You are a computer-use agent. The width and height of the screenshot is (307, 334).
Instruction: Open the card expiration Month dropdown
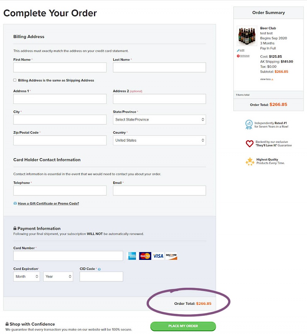[x=26, y=276]
